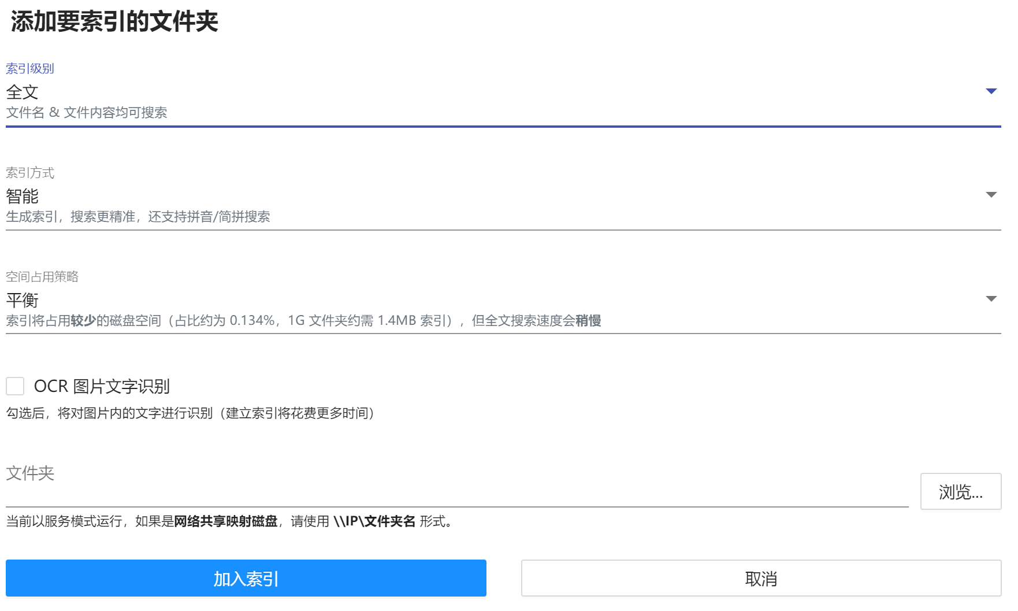Viewport: 1018px width, 611px height.
Task: Click the 空间占用策略 field label
Action: pyautogui.click(x=42, y=277)
